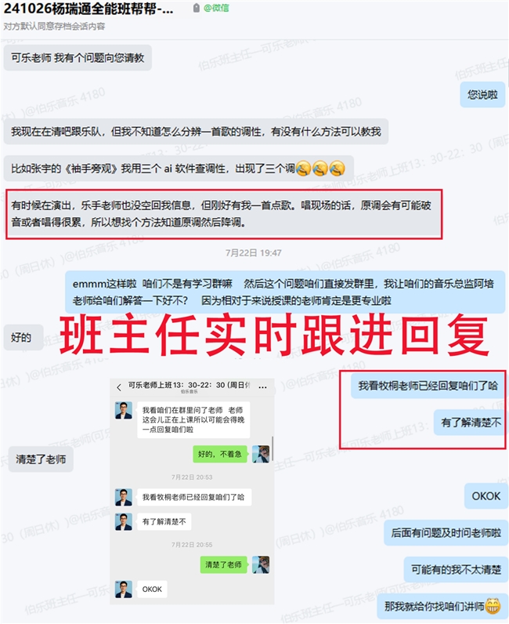Open chat title 241026杨瑞通全能班帮帮
Image resolution: width=509 pixels, height=624 pixels.
(88, 9)
